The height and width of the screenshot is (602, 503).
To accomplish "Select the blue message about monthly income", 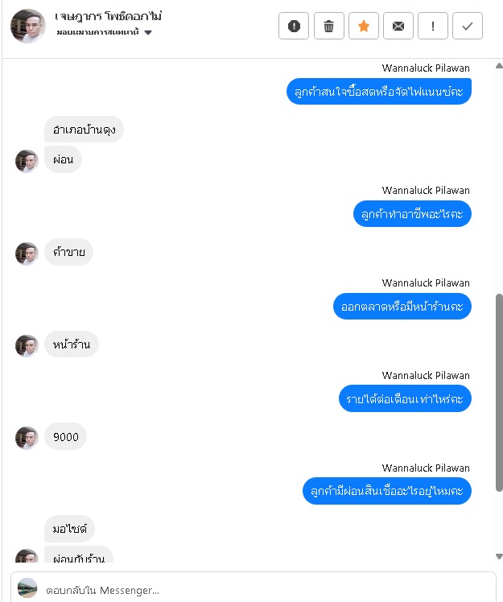I will [405, 398].
